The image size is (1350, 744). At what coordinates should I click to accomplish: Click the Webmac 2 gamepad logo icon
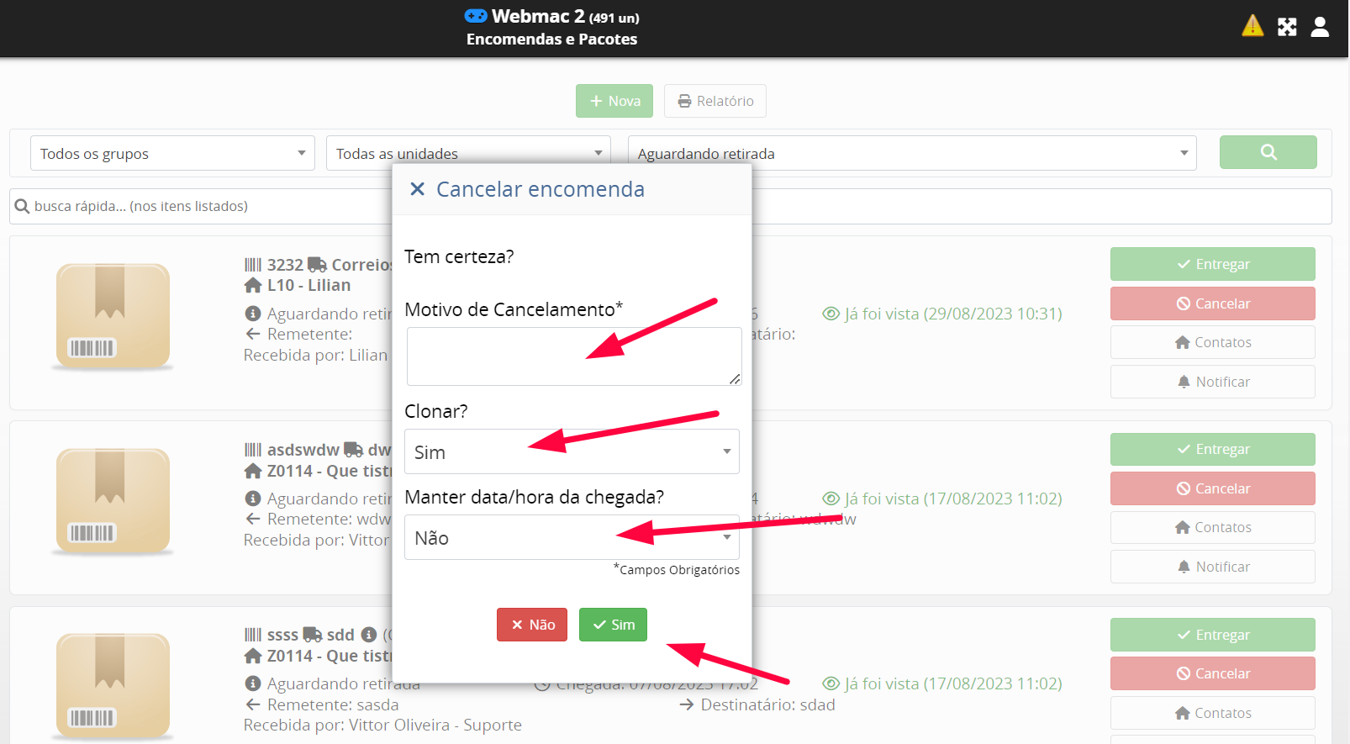pyautogui.click(x=476, y=16)
